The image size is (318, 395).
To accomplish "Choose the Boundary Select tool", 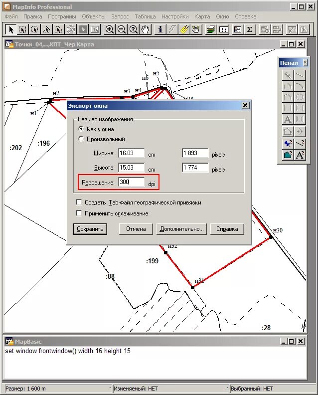I will [x=58, y=29].
